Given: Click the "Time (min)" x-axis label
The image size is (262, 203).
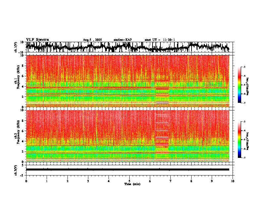Looking at the screenshot, I should (132, 184).
